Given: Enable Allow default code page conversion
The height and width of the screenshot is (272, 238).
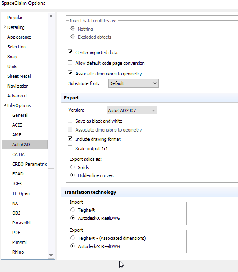Looking at the screenshot, I should 70,63.
